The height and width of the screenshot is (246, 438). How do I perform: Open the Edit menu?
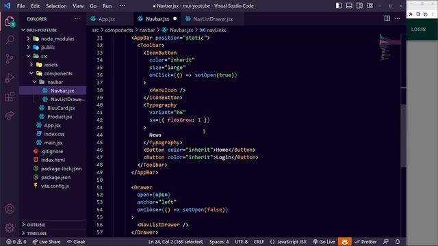(x=35, y=6)
